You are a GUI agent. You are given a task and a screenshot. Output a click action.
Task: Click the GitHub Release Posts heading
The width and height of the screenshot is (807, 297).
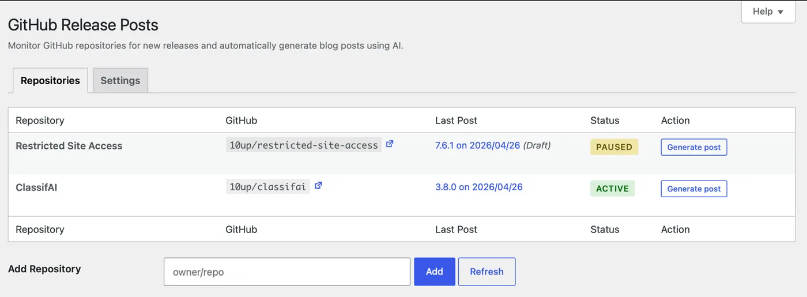click(83, 25)
